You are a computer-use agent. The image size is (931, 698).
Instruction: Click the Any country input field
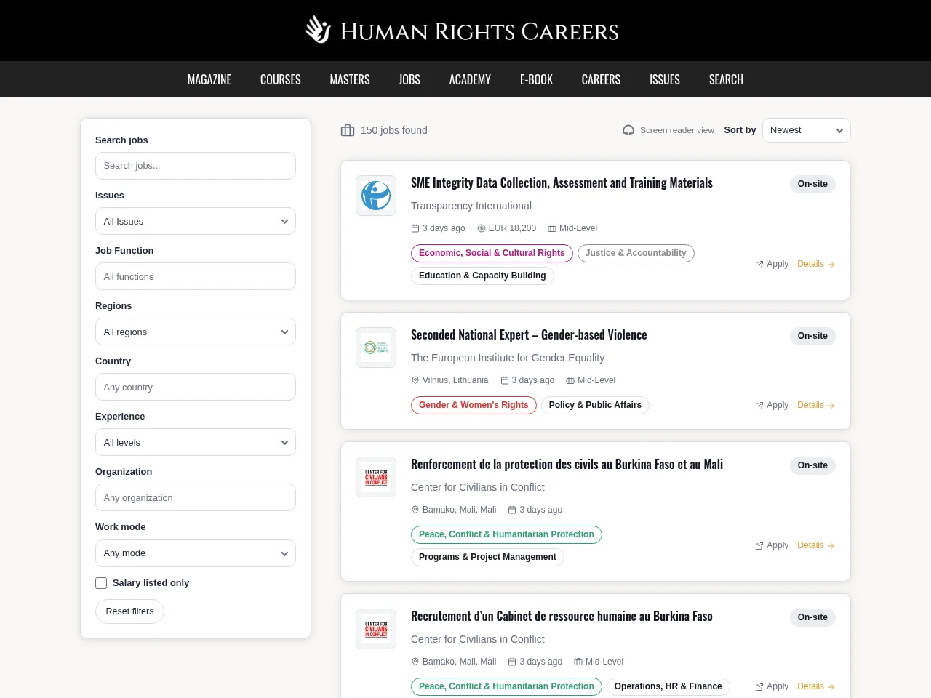click(x=196, y=387)
